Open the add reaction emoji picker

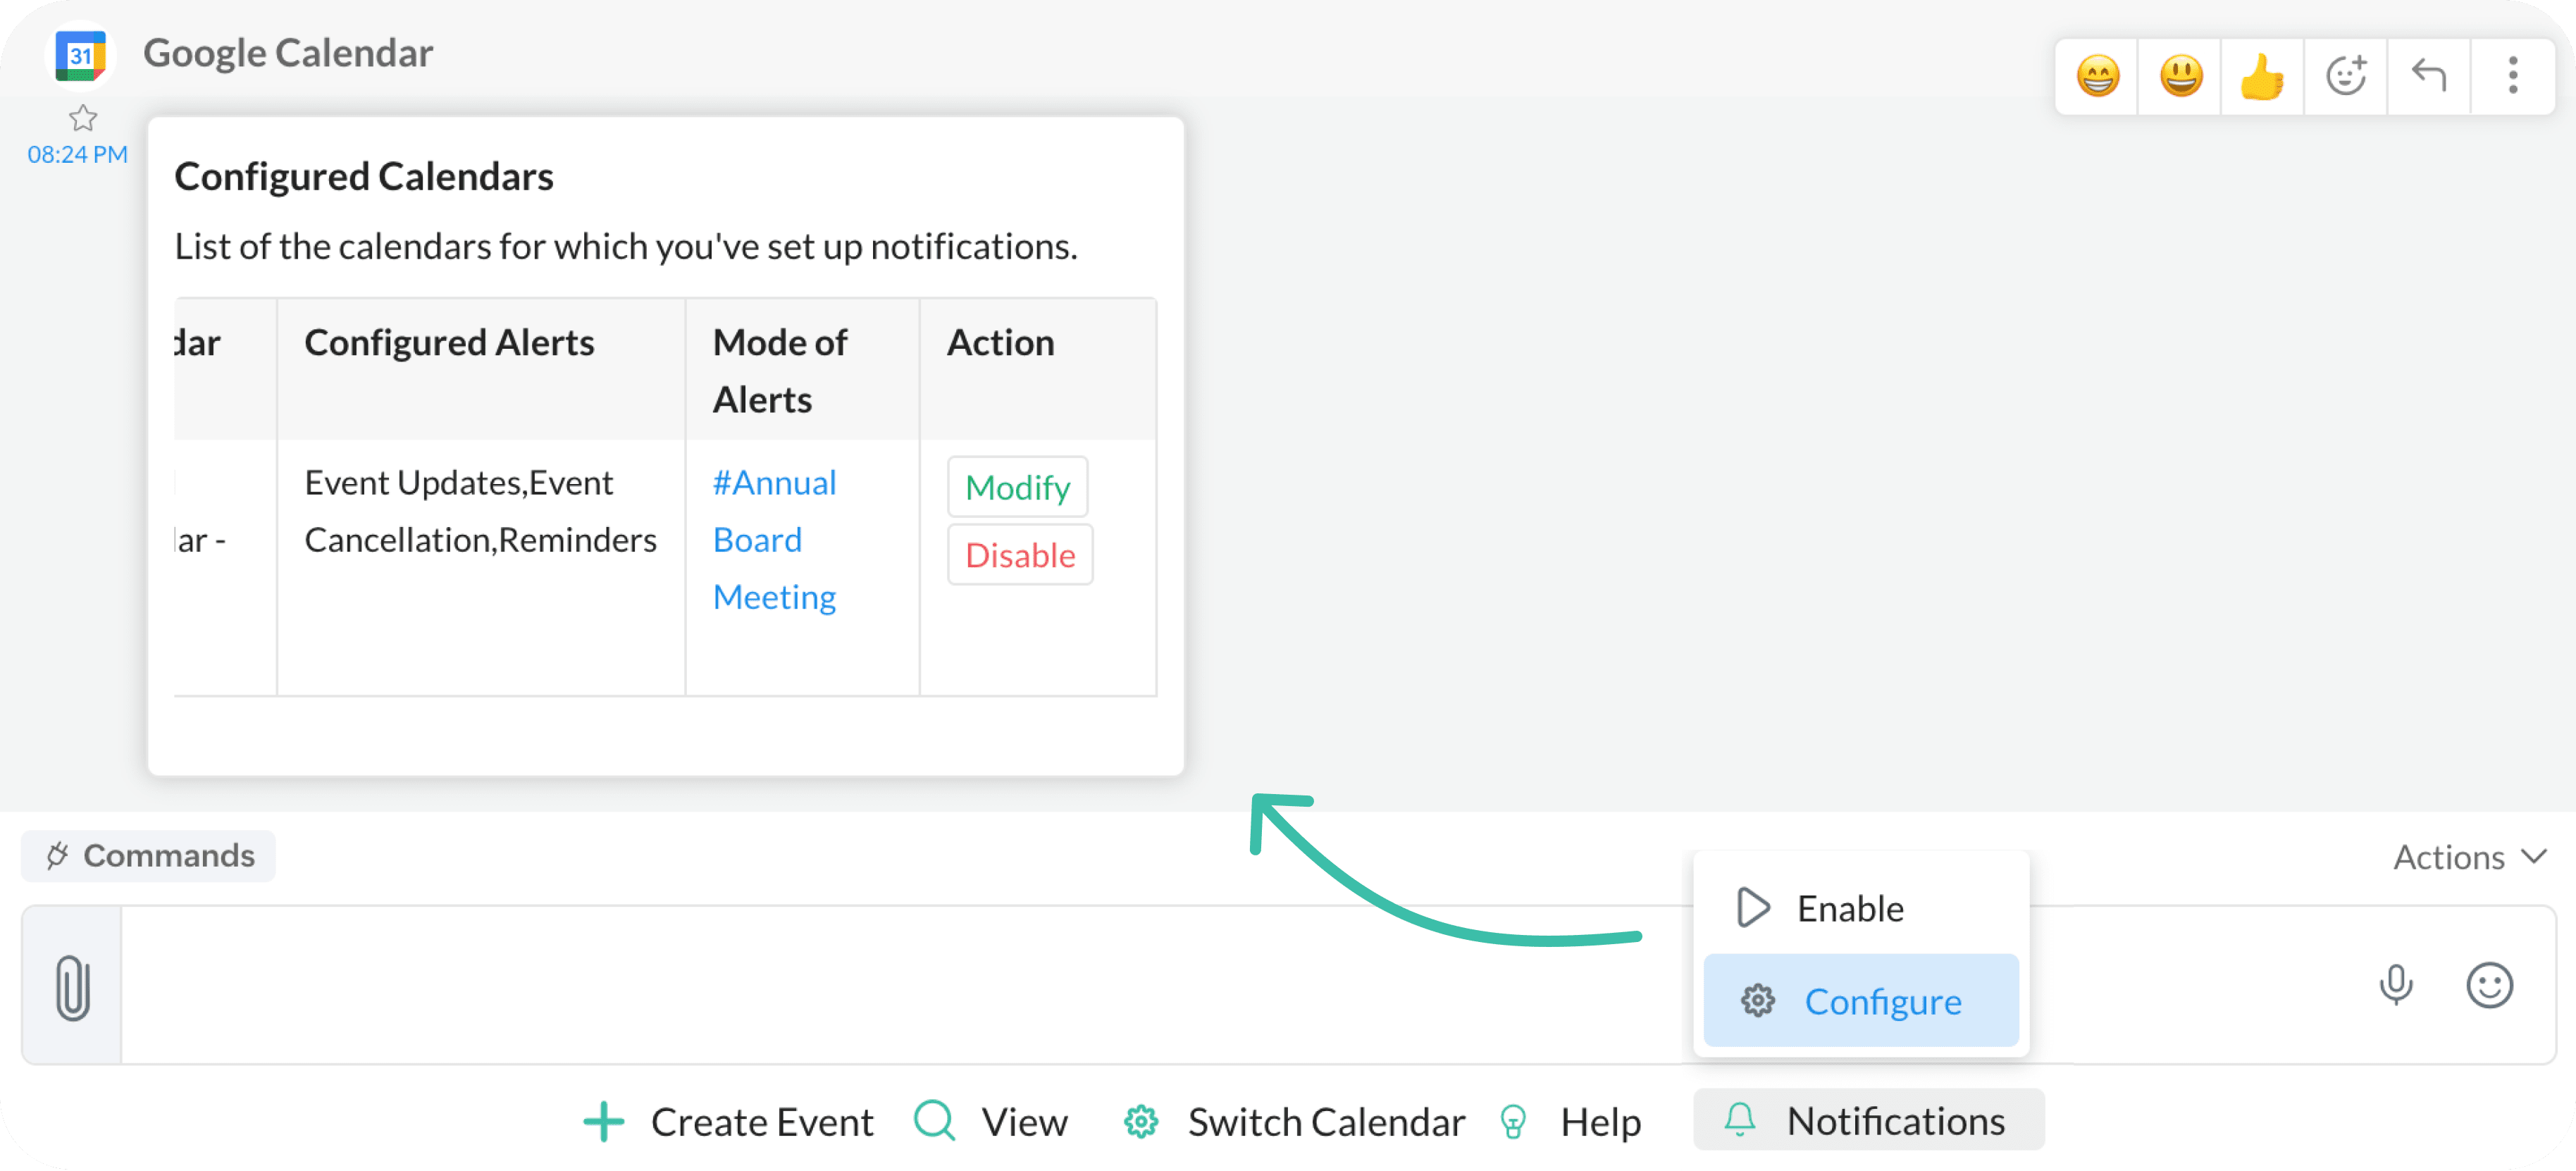click(2345, 76)
